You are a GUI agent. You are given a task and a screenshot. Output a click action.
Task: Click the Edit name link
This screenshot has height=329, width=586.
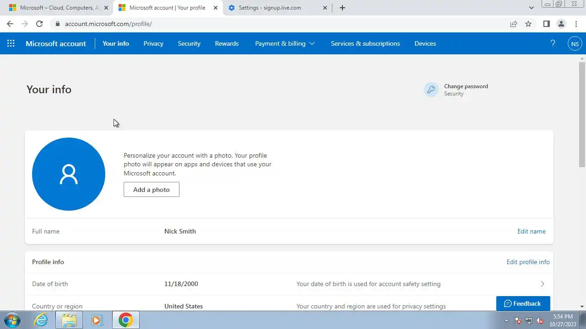(x=532, y=231)
